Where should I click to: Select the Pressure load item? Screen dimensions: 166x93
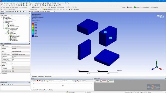point(11,32)
